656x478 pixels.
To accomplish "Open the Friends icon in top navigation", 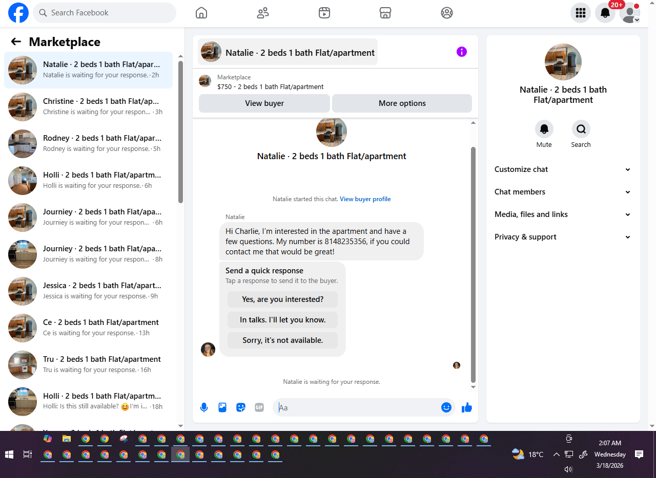I will click(263, 13).
